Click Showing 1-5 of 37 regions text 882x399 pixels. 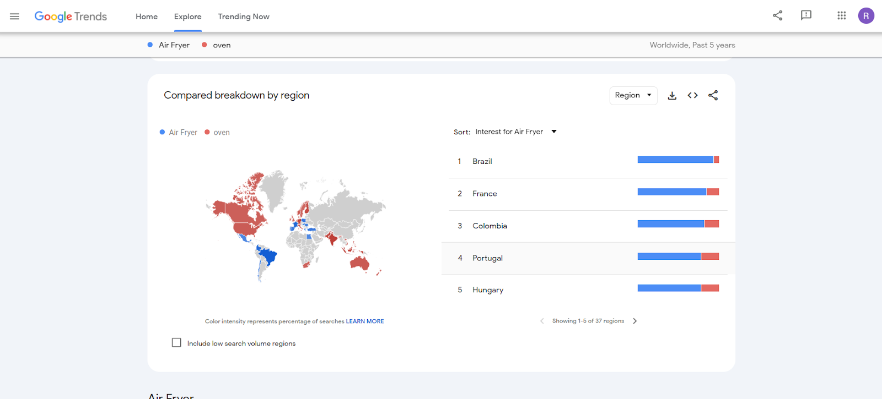pos(588,321)
